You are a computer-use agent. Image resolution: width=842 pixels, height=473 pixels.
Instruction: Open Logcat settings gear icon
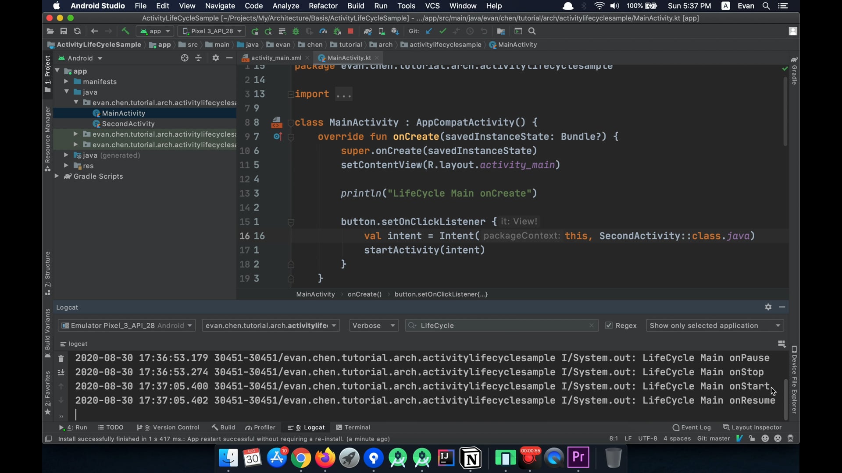(x=768, y=307)
